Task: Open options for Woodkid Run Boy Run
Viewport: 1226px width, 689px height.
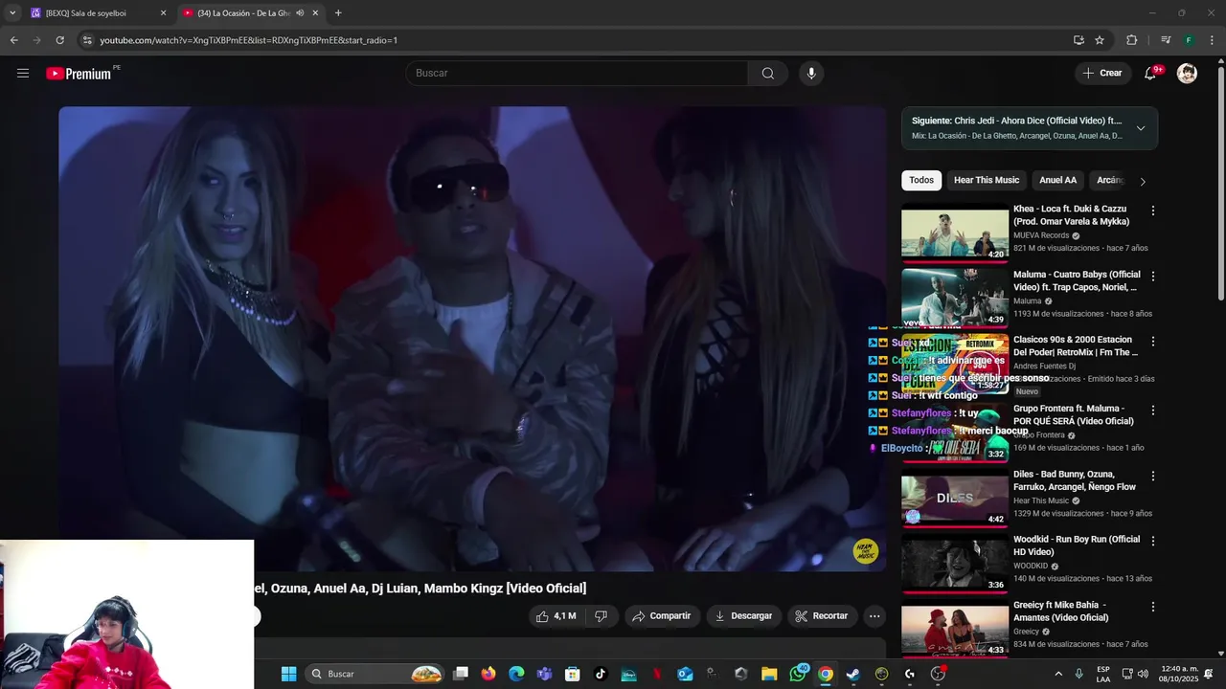Action: tap(1152, 541)
